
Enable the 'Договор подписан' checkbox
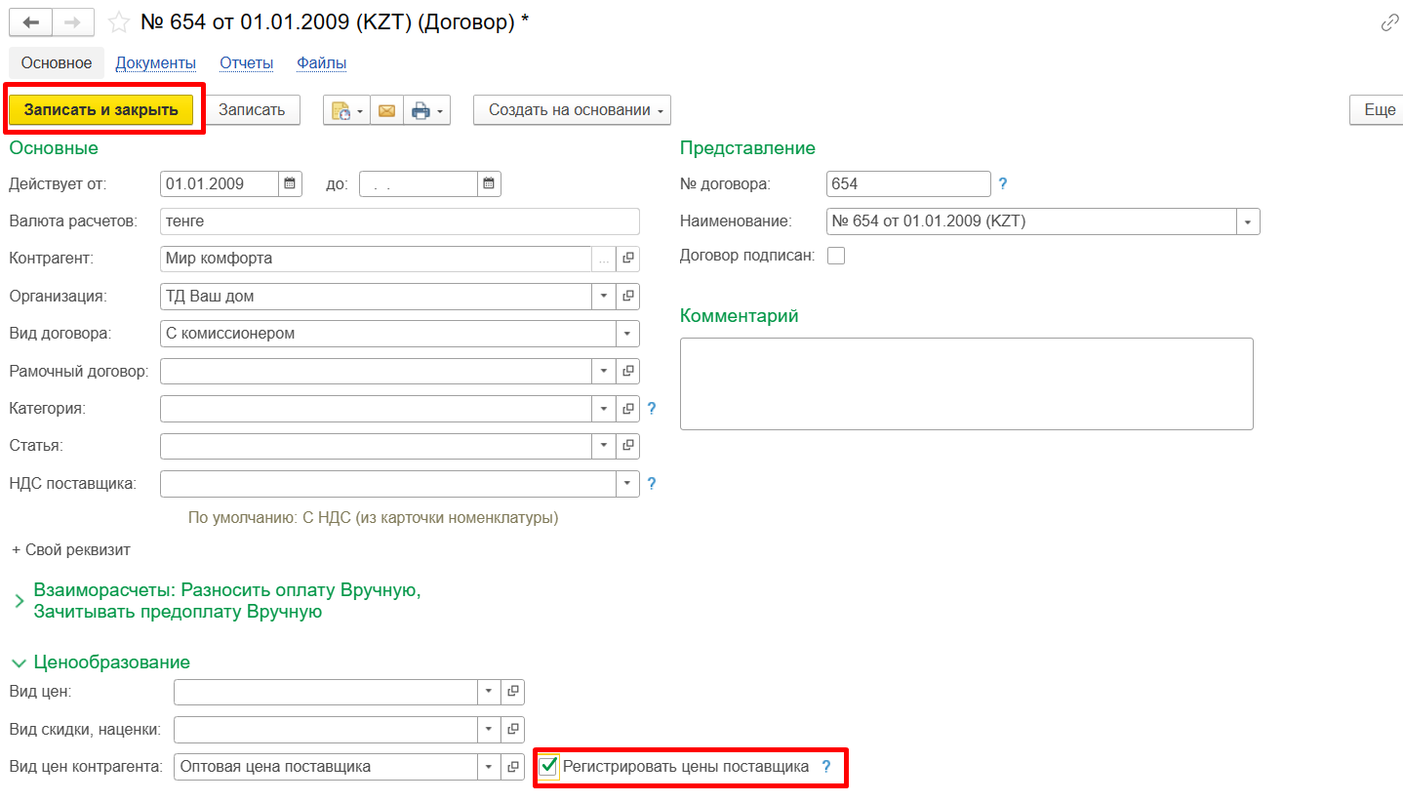coord(836,256)
